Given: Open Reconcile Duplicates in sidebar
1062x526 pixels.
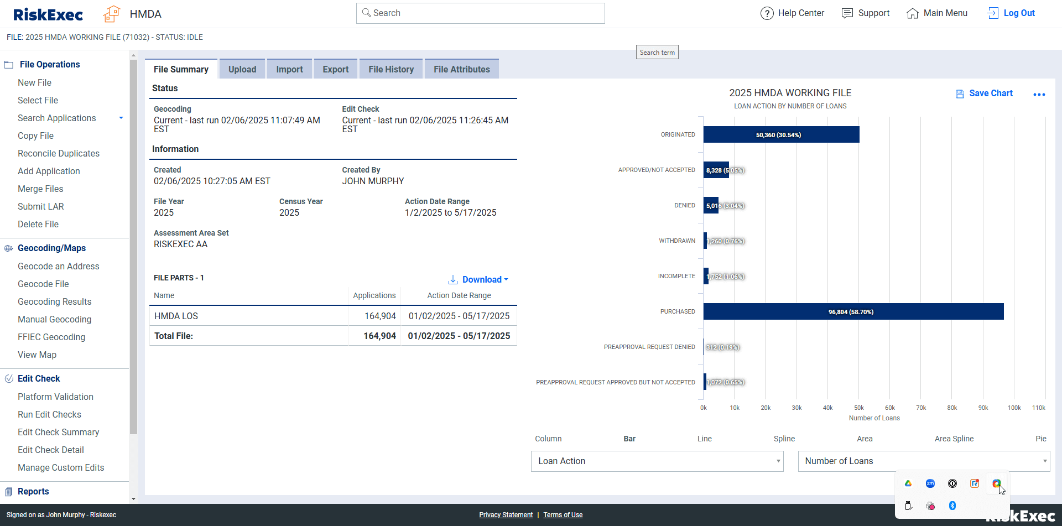Looking at the screenshot, I should [59, 153].
